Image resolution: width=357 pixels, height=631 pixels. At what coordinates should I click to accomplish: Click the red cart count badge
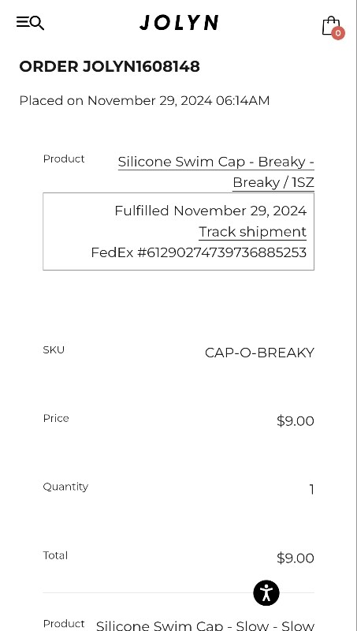pyautogui.click(x=338, y=33)
